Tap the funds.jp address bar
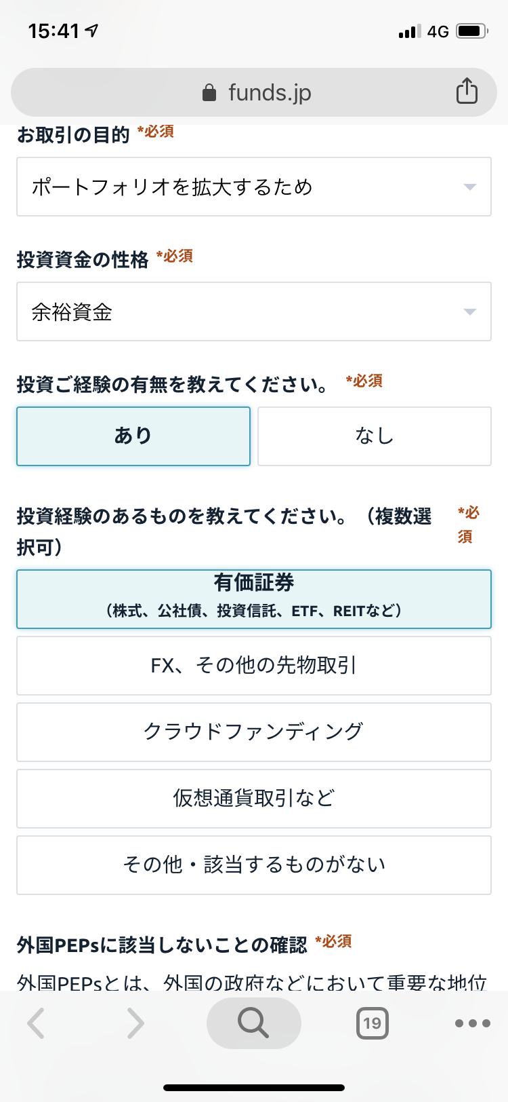The image size is (508, 1102). [254, 92]
